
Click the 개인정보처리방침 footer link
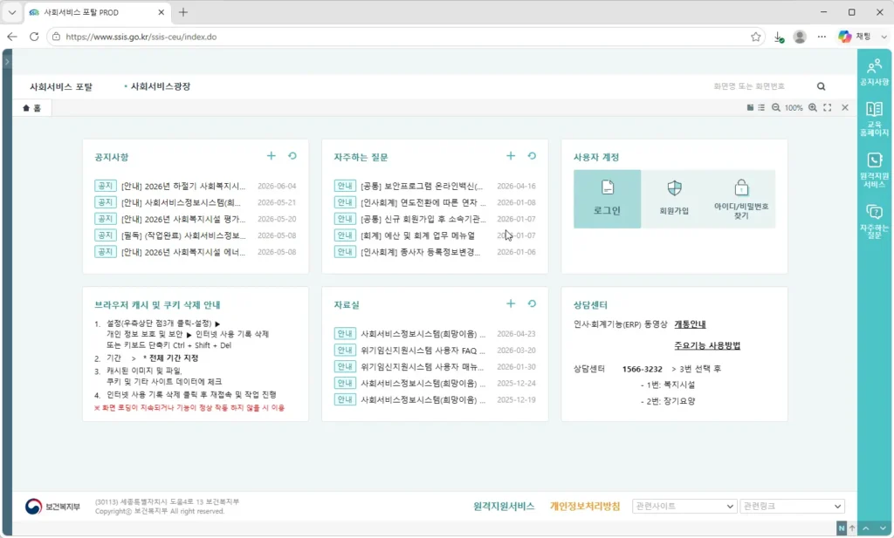pos(584,506)
